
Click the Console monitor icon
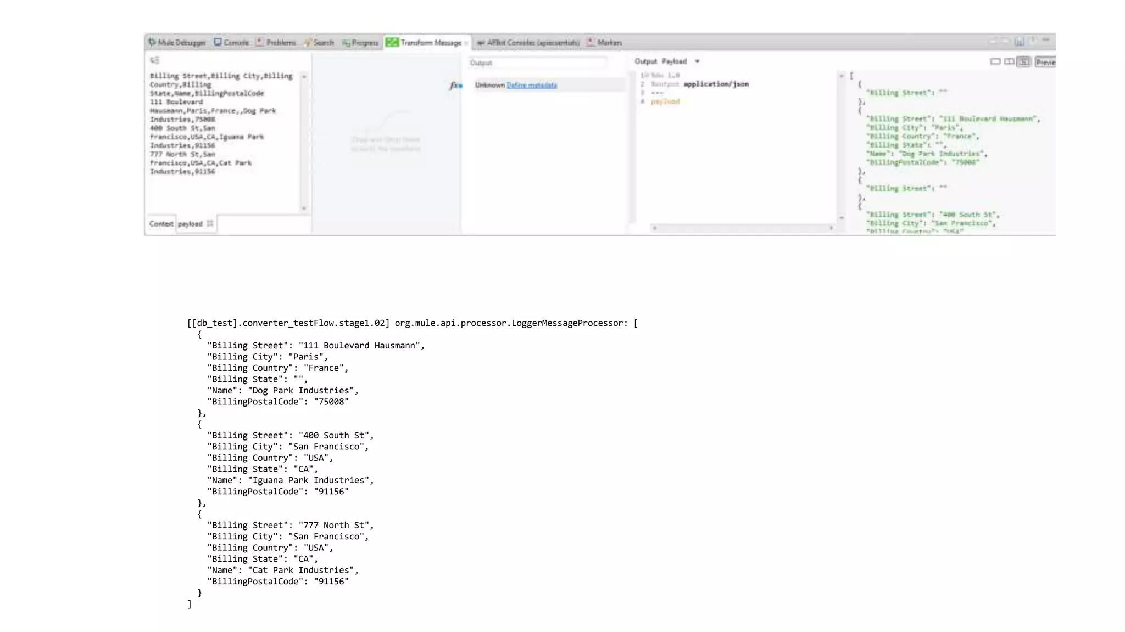pyautogui.click(x=218, y=42)
